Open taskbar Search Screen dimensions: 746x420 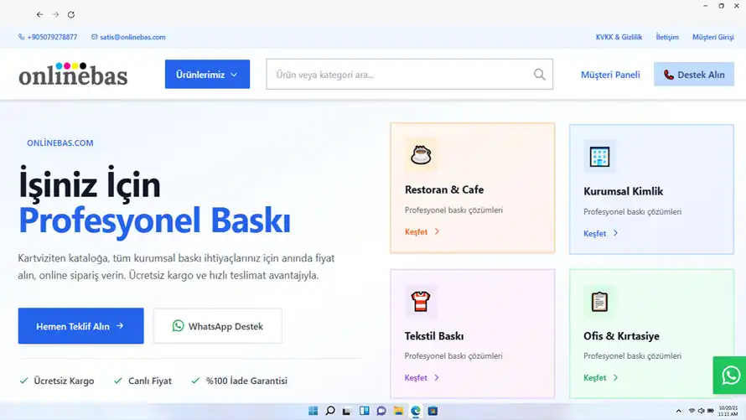[330, 411]
